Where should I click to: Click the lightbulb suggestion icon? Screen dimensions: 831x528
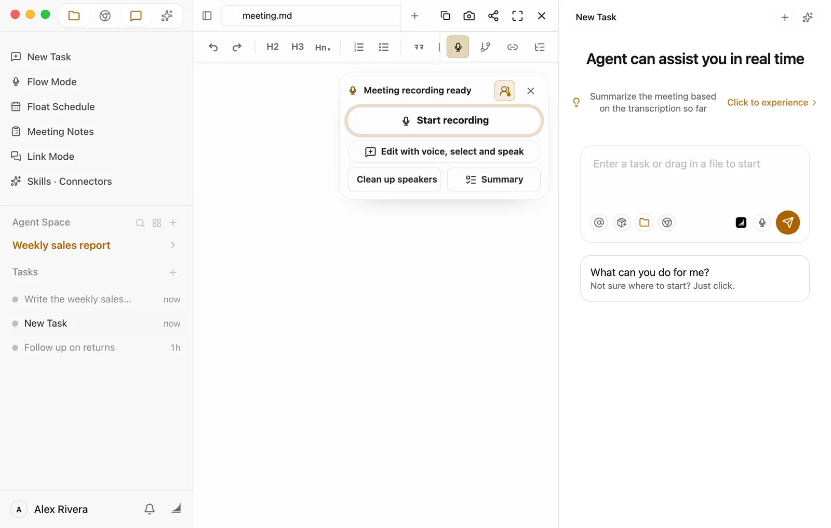(577, 103)
